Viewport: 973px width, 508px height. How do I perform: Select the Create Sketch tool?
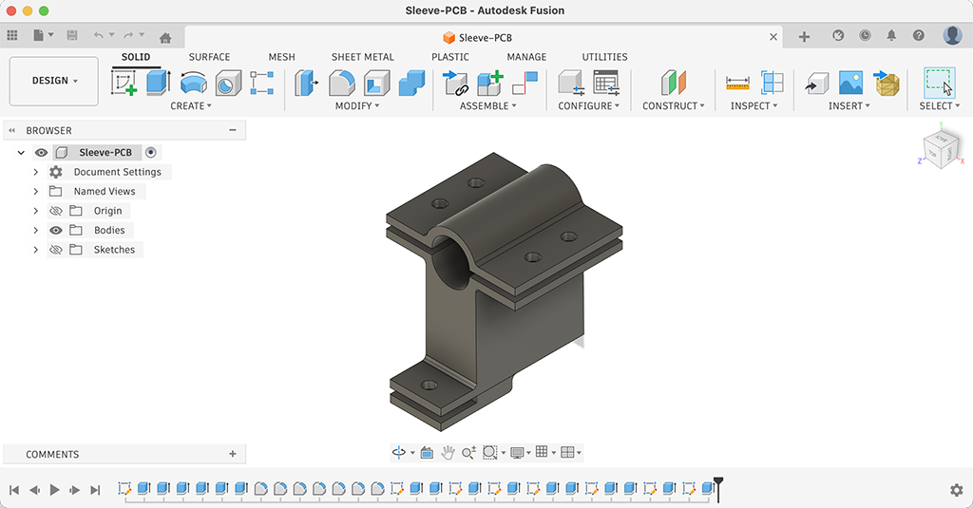pos(124,83)
